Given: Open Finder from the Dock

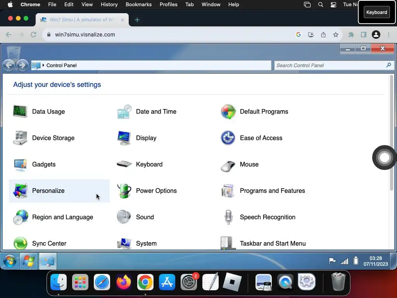Looking at the screenshot, I should click(59, 282).
